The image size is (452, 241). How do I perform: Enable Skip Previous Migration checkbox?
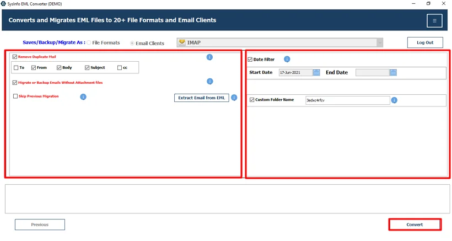15,97
